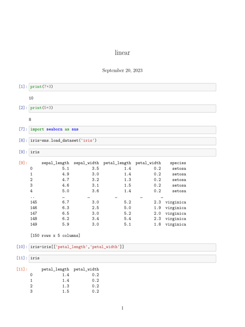The height and width of the screenshot is (327, 245).
Task: Click sepal_width value 3.2 in row 2
Action: (95, 180)
